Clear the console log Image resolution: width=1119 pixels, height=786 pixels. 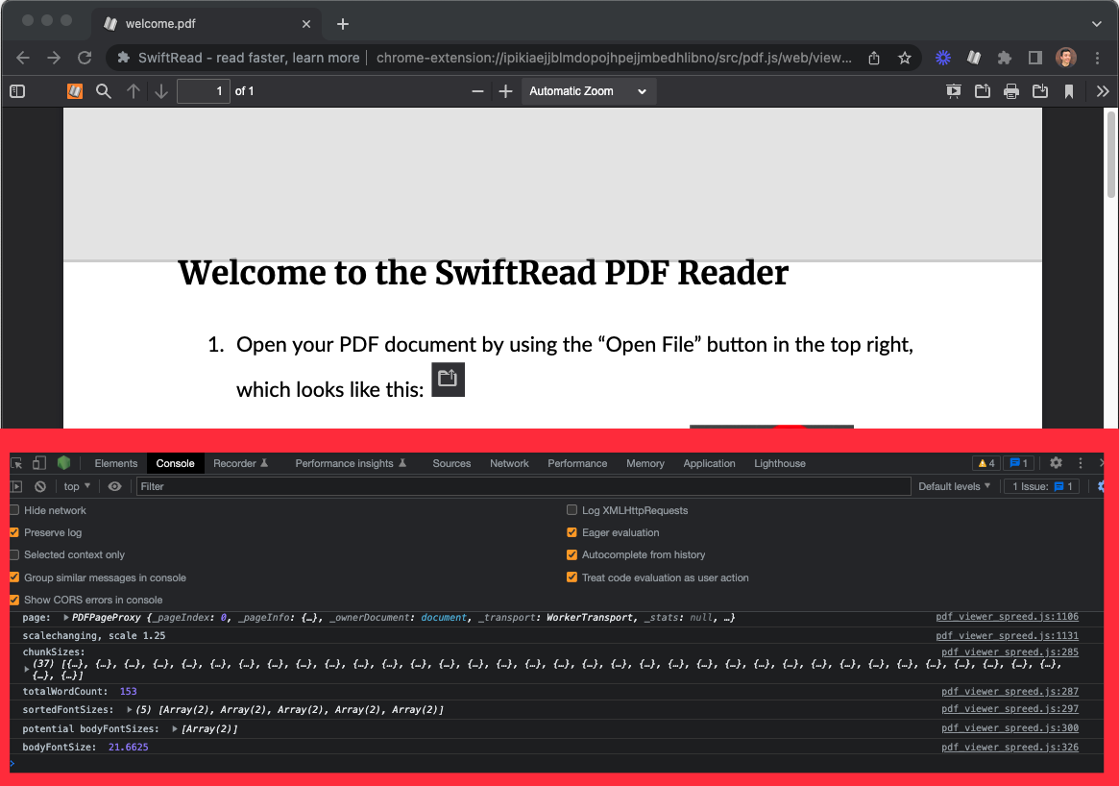[x=40, y=487]
